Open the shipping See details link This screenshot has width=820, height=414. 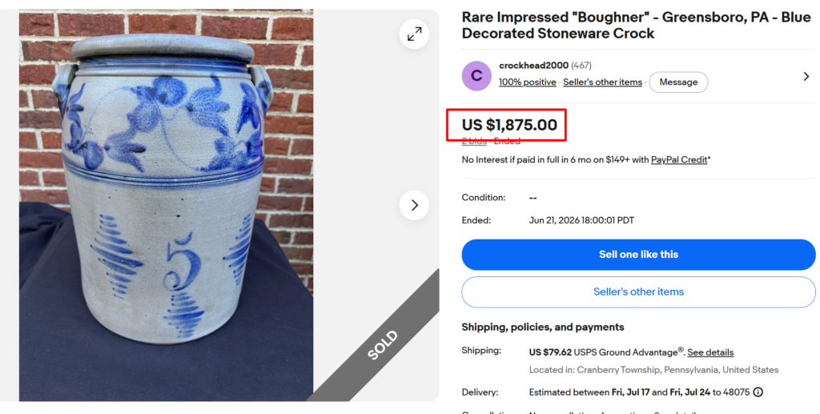point(710,352)
